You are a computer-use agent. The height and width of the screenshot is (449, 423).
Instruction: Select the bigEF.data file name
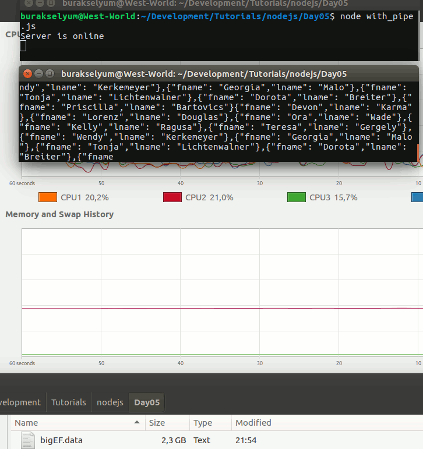(61, 440)
